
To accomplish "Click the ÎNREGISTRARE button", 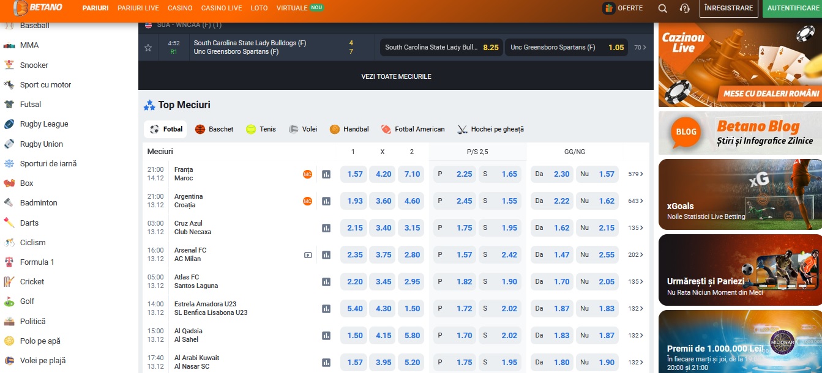I will tap(728, 9).
